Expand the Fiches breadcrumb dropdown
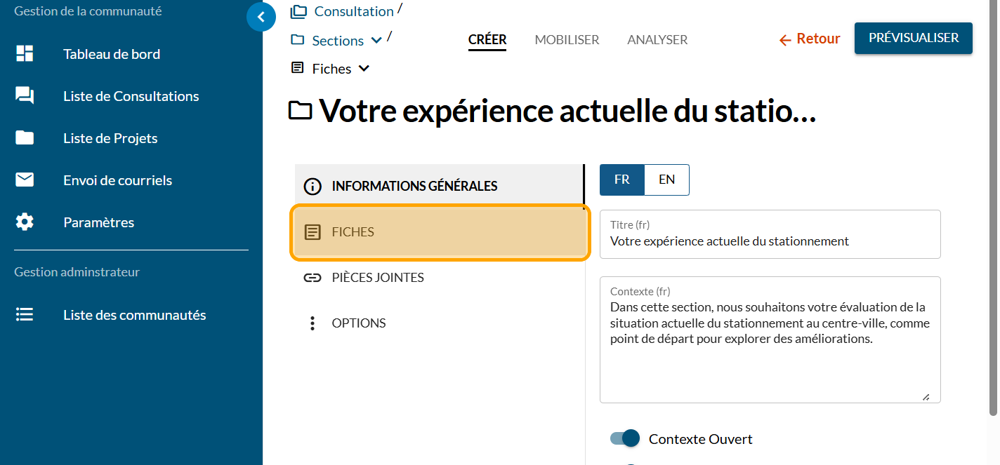This screenshot has height=465, width=1000. [x=364, y=69]
